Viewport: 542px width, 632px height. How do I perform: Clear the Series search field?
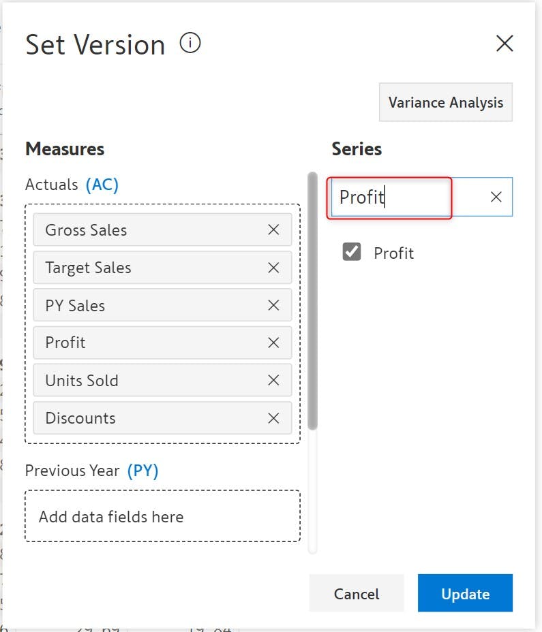click(x=496, y=197)
